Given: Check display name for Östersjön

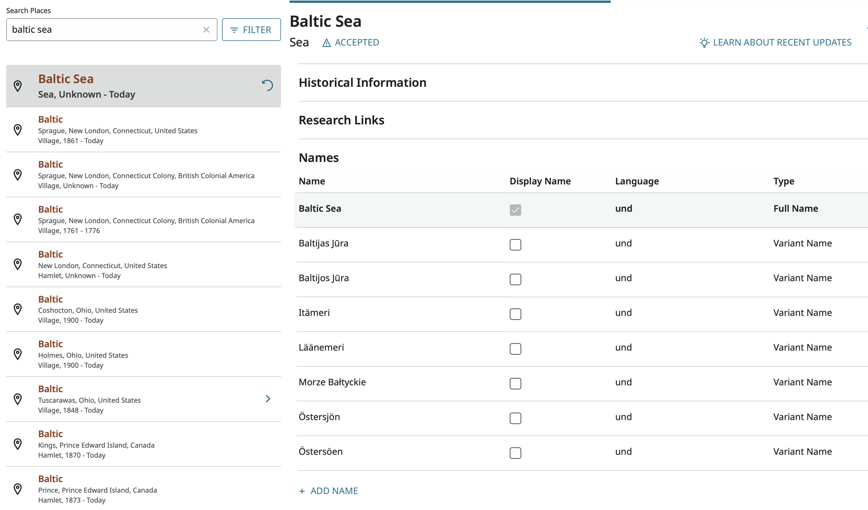Looking at the screenshot, I should click(x=515, y=418).
